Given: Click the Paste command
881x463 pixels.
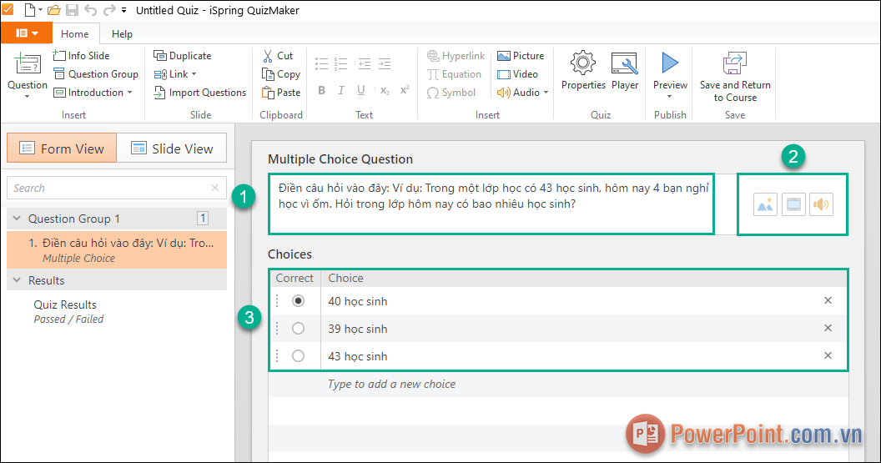Looking at the screenshot, I should (x=281, y=92).
